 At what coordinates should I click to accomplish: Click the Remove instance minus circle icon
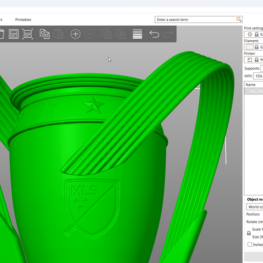coord(89,34)
